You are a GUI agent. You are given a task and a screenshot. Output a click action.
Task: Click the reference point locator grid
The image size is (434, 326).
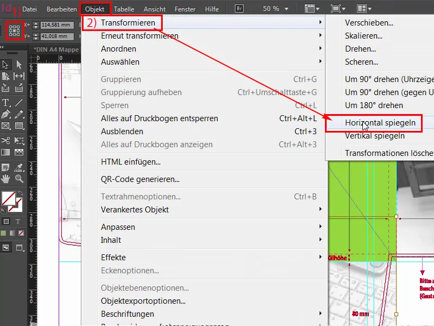[x=14, y=30]
